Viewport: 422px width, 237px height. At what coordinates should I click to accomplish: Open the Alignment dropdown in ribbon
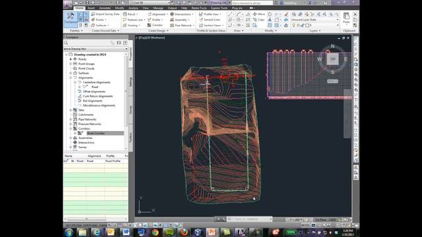158,14
